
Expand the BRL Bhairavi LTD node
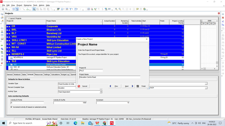(7, 30)
